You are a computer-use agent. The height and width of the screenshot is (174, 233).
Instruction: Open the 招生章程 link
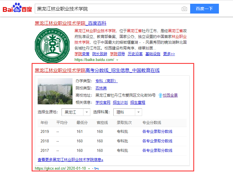[138, 102]
